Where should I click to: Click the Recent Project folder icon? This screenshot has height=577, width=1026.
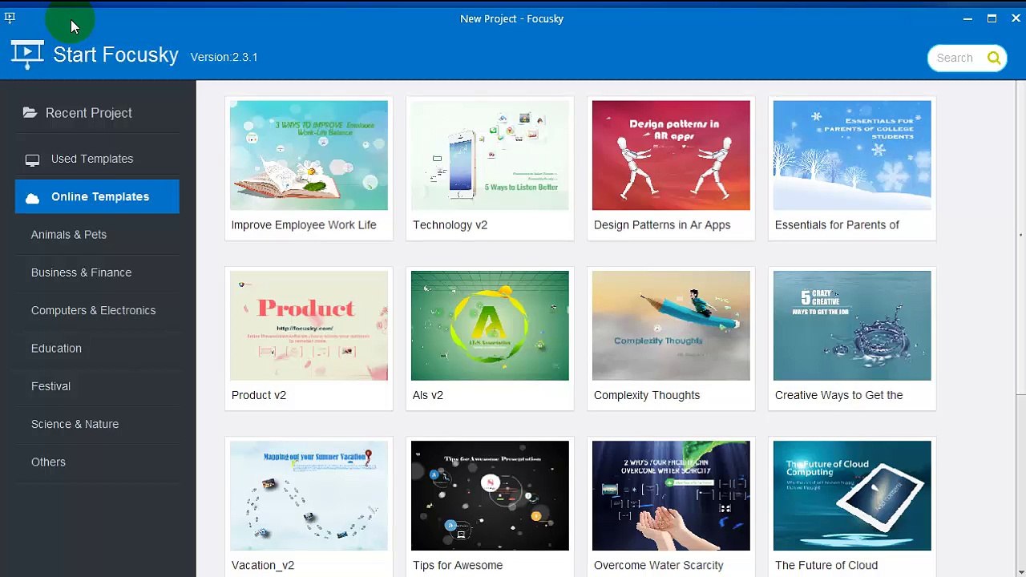[30, 113]
